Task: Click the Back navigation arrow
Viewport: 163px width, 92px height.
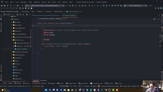Action: click(11, 6)
